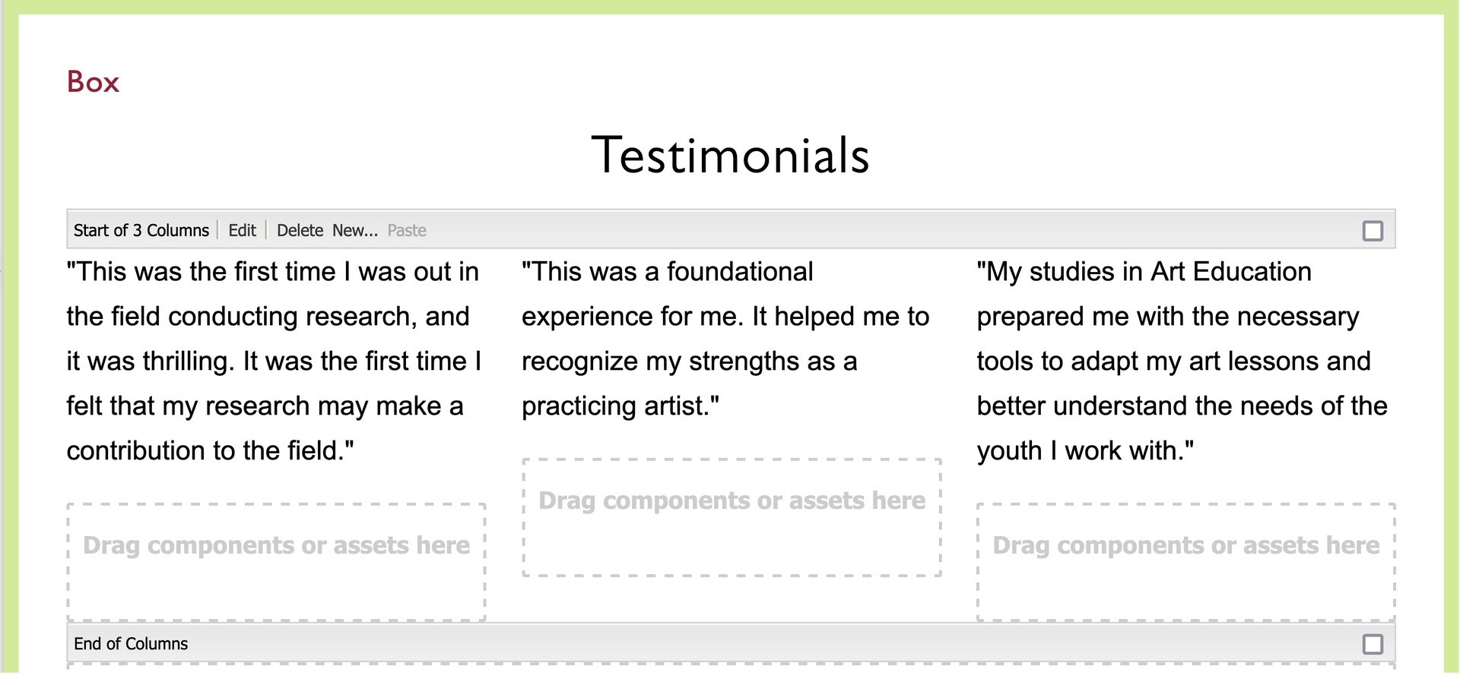Click the right column drop zone
The width and height of the screenshot is (1460, 679).
click(x=1185, y=561)
